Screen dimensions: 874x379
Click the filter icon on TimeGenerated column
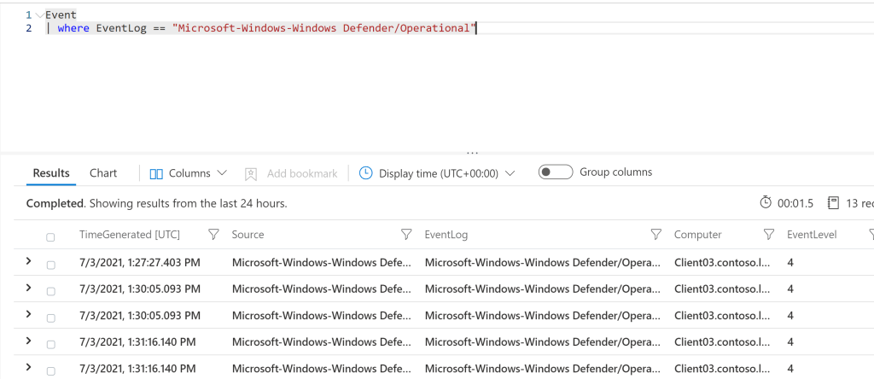tap(213, 235)
